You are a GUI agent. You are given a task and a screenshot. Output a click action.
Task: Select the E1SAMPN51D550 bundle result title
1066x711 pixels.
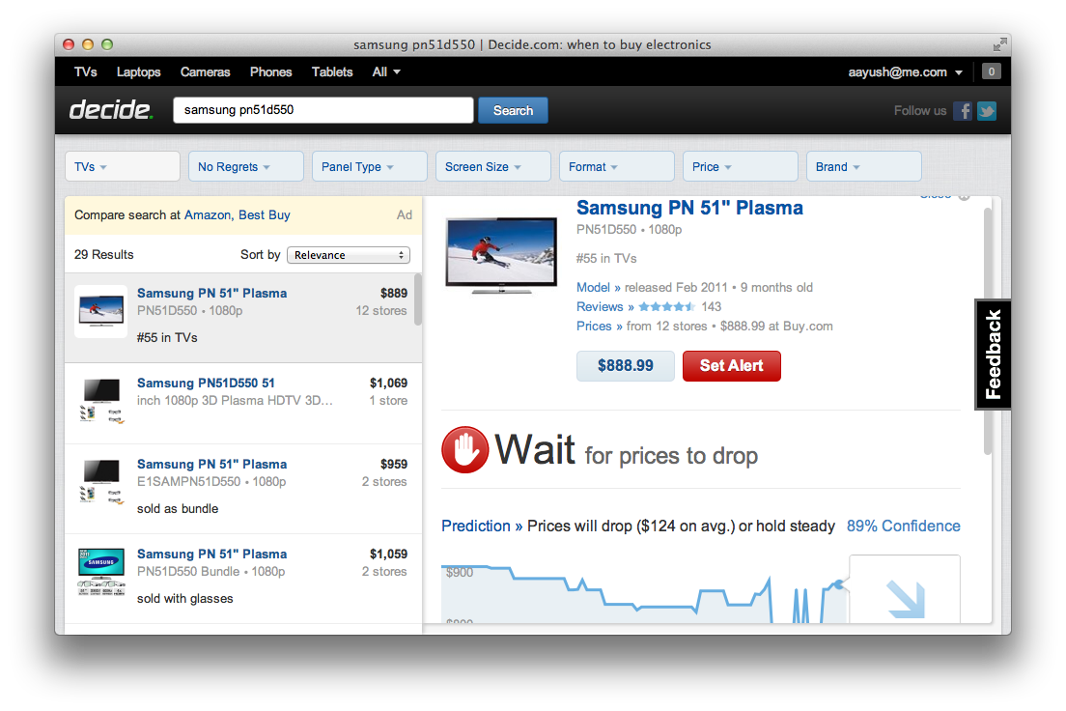pyautogui.click(x=212, y=464)
